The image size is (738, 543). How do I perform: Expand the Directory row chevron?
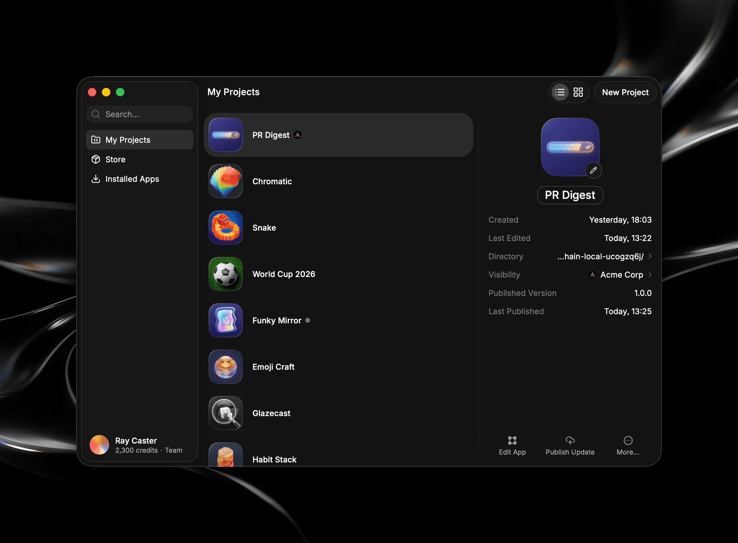pos(650,256)
